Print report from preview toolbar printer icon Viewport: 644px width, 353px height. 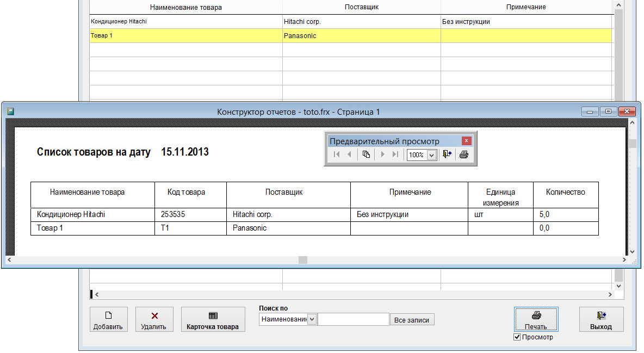[x=463, y=154]
